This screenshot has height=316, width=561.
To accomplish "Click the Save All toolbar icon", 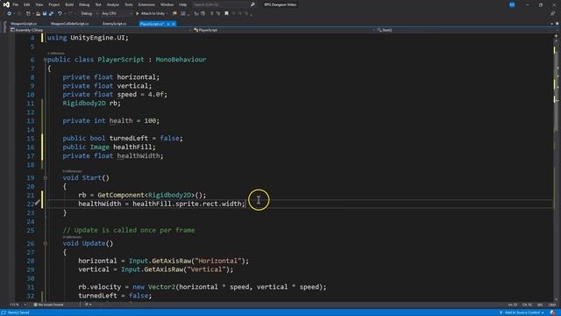I will point(51,14).
